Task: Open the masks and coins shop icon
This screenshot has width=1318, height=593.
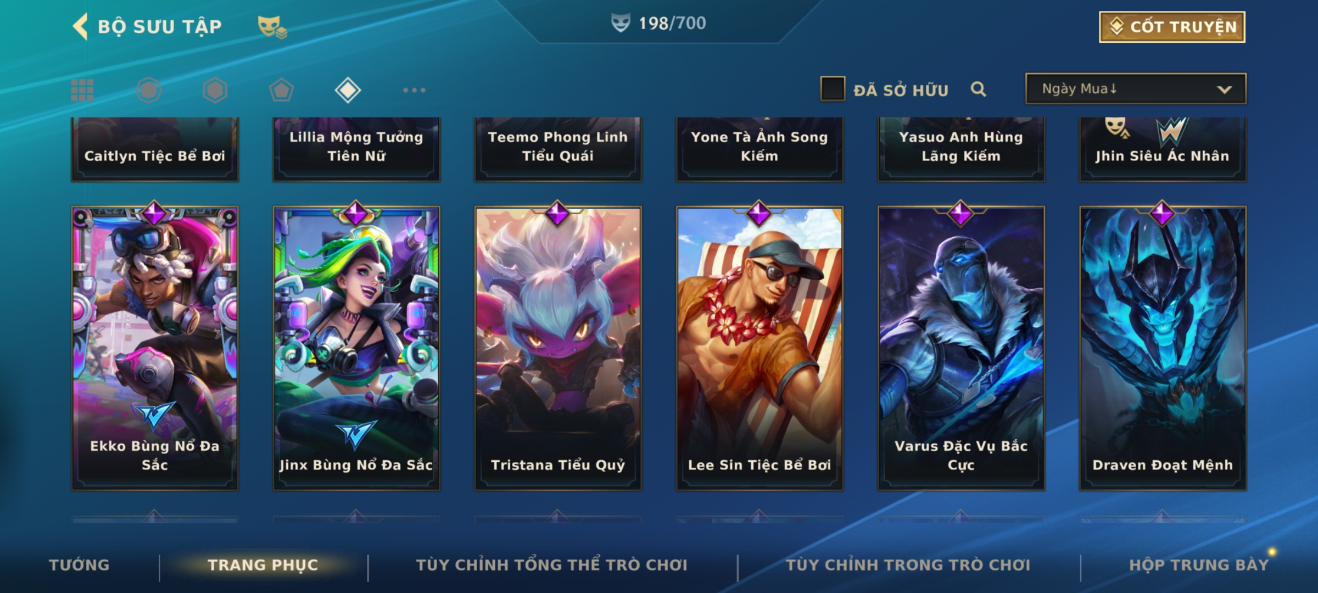Action: (272, 27)
